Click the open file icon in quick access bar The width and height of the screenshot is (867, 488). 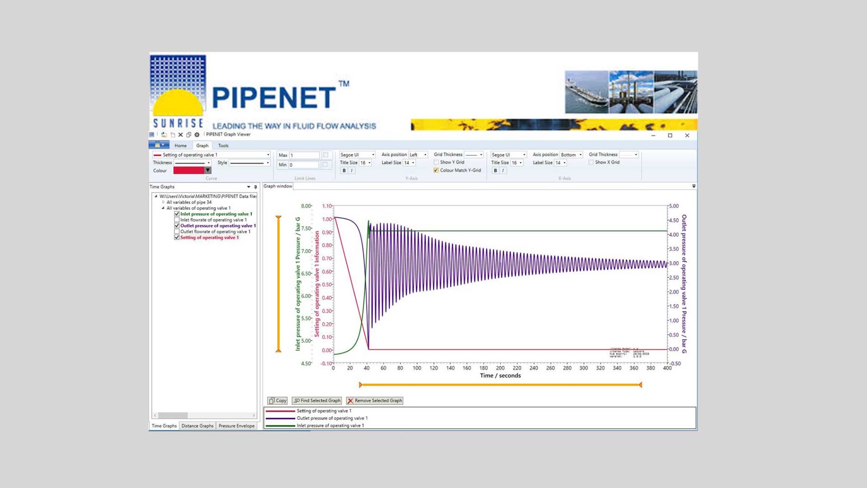click(164, 135)
